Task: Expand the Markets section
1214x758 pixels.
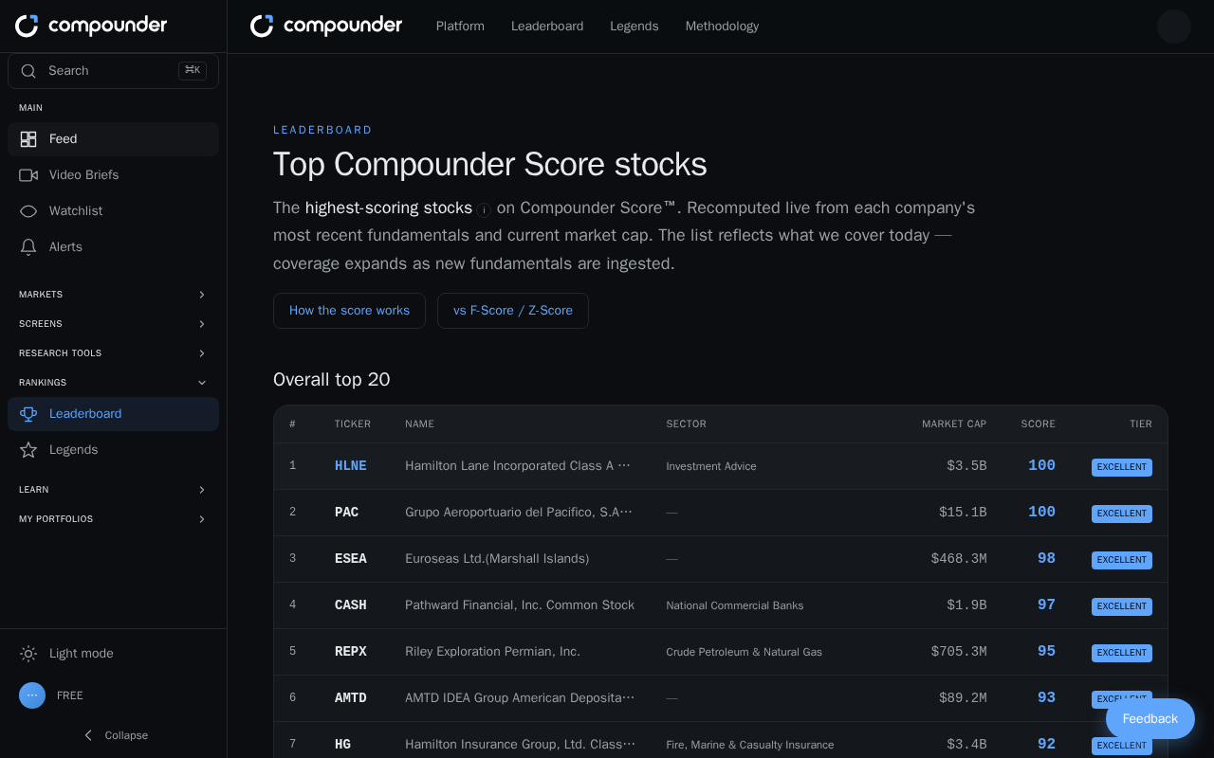Action: pyautogui.click(x=113, y=295)
